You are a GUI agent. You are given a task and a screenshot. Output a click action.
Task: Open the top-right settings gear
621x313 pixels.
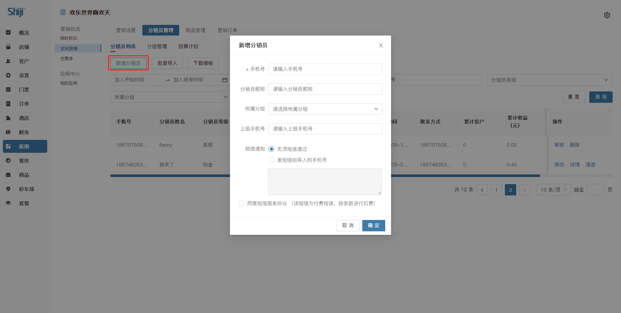coord(607,15)
